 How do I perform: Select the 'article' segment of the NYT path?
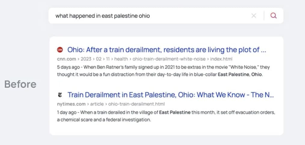pyautogui.click(x=97, y=104)
